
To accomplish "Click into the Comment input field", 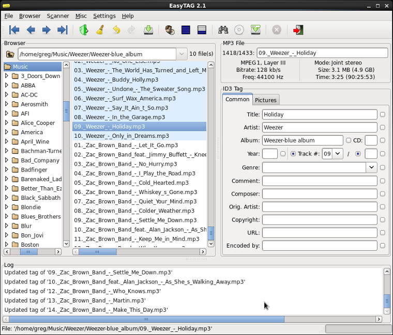I will click(x=319, y=181).
